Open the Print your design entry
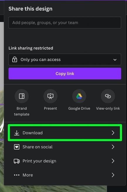This screenshot has width=127, height=192. [65, 161]
